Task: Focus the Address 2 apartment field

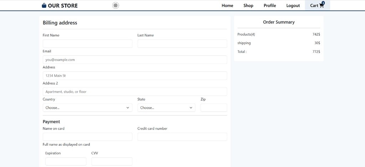Action: point(135,92)
